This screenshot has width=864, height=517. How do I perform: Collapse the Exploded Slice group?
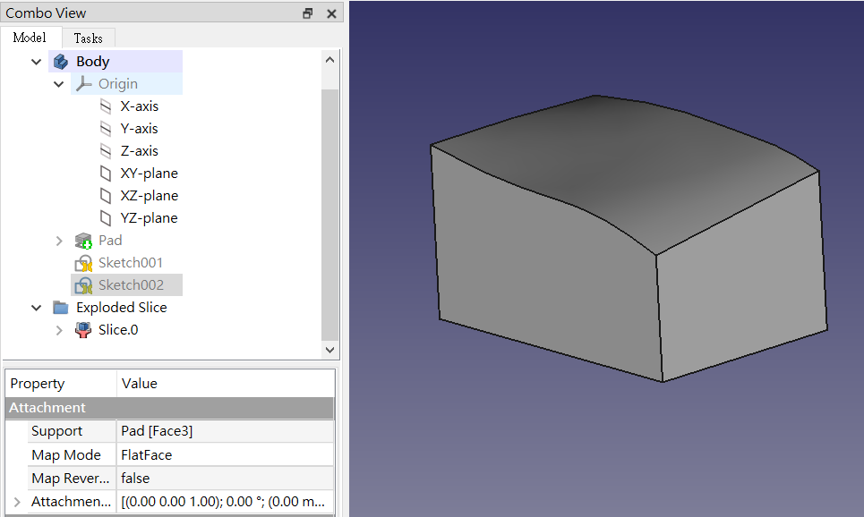point(37,308)
